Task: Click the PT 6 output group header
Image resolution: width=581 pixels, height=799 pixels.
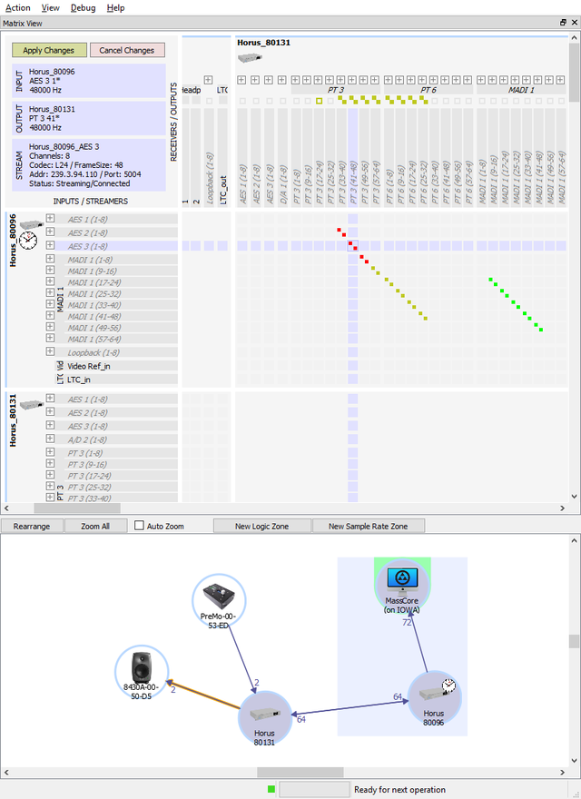Action: click(428, 90)
